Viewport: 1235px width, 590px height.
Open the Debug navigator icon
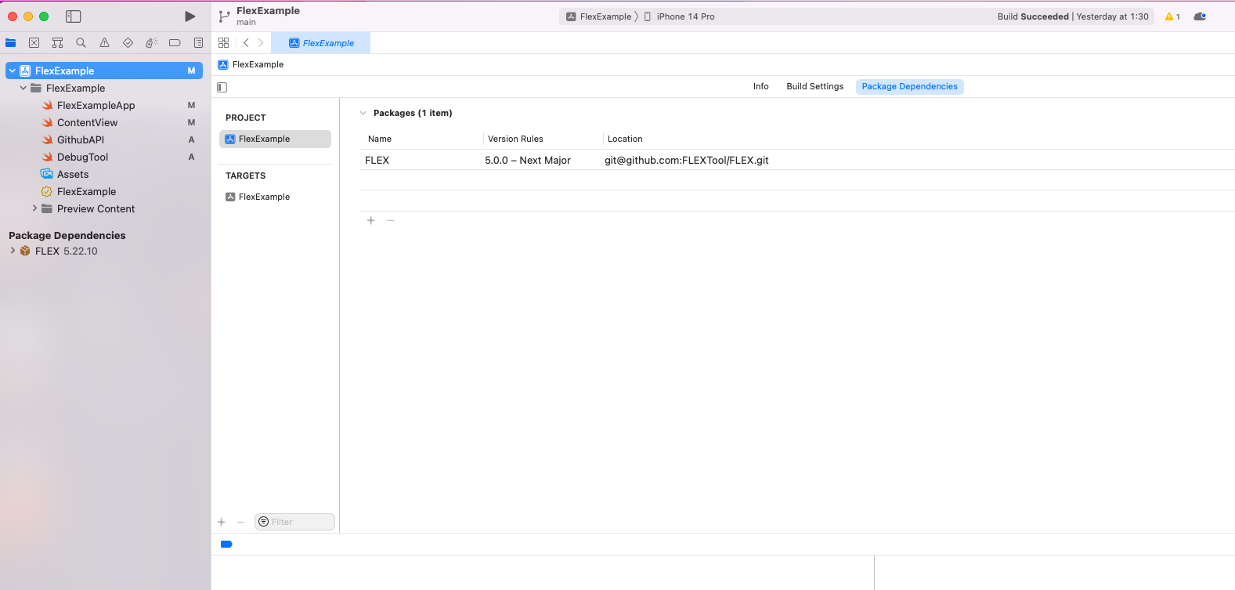click(x=151, y=43)
